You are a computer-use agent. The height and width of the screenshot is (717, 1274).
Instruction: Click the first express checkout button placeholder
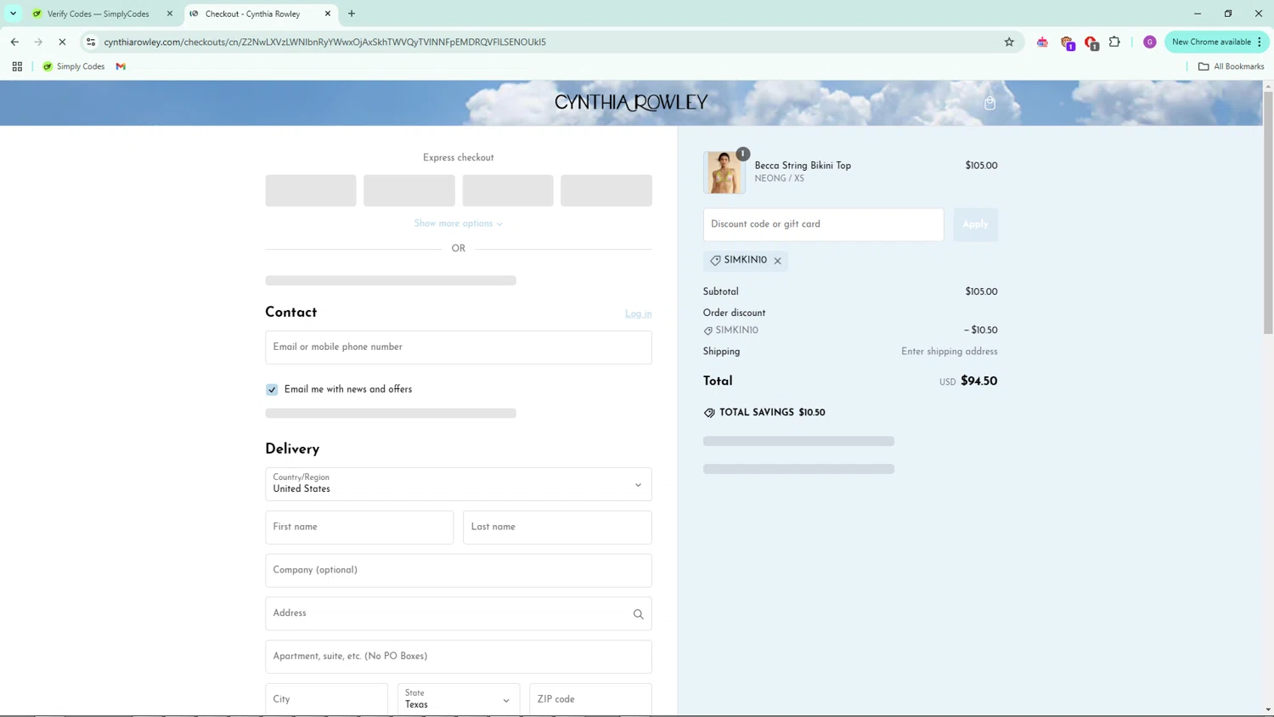[311, 190]
